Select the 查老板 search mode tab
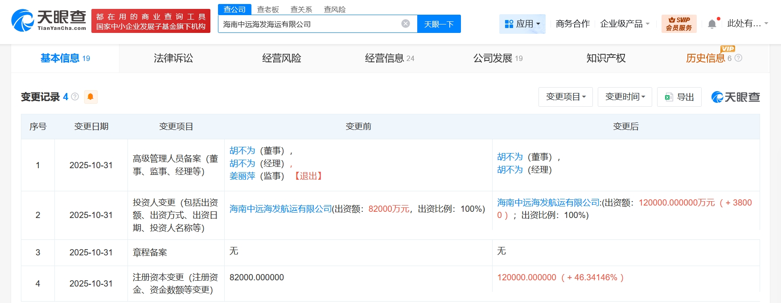The width and height of the screenshot is (781, 303). click(x=268, y=9)
